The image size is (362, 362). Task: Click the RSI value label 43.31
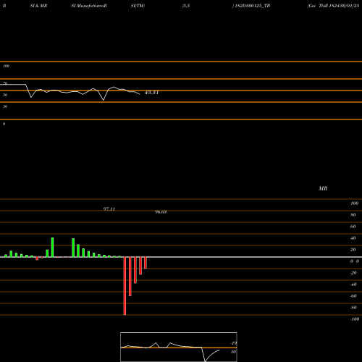[151, 93]
